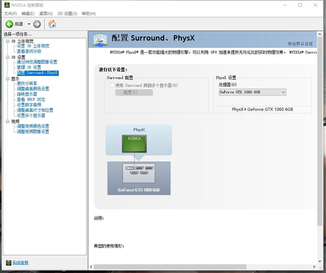Open the 3D 设置(3) menu
The height and width of the screenshot is (273, 326).
click(x=67, y=14)
